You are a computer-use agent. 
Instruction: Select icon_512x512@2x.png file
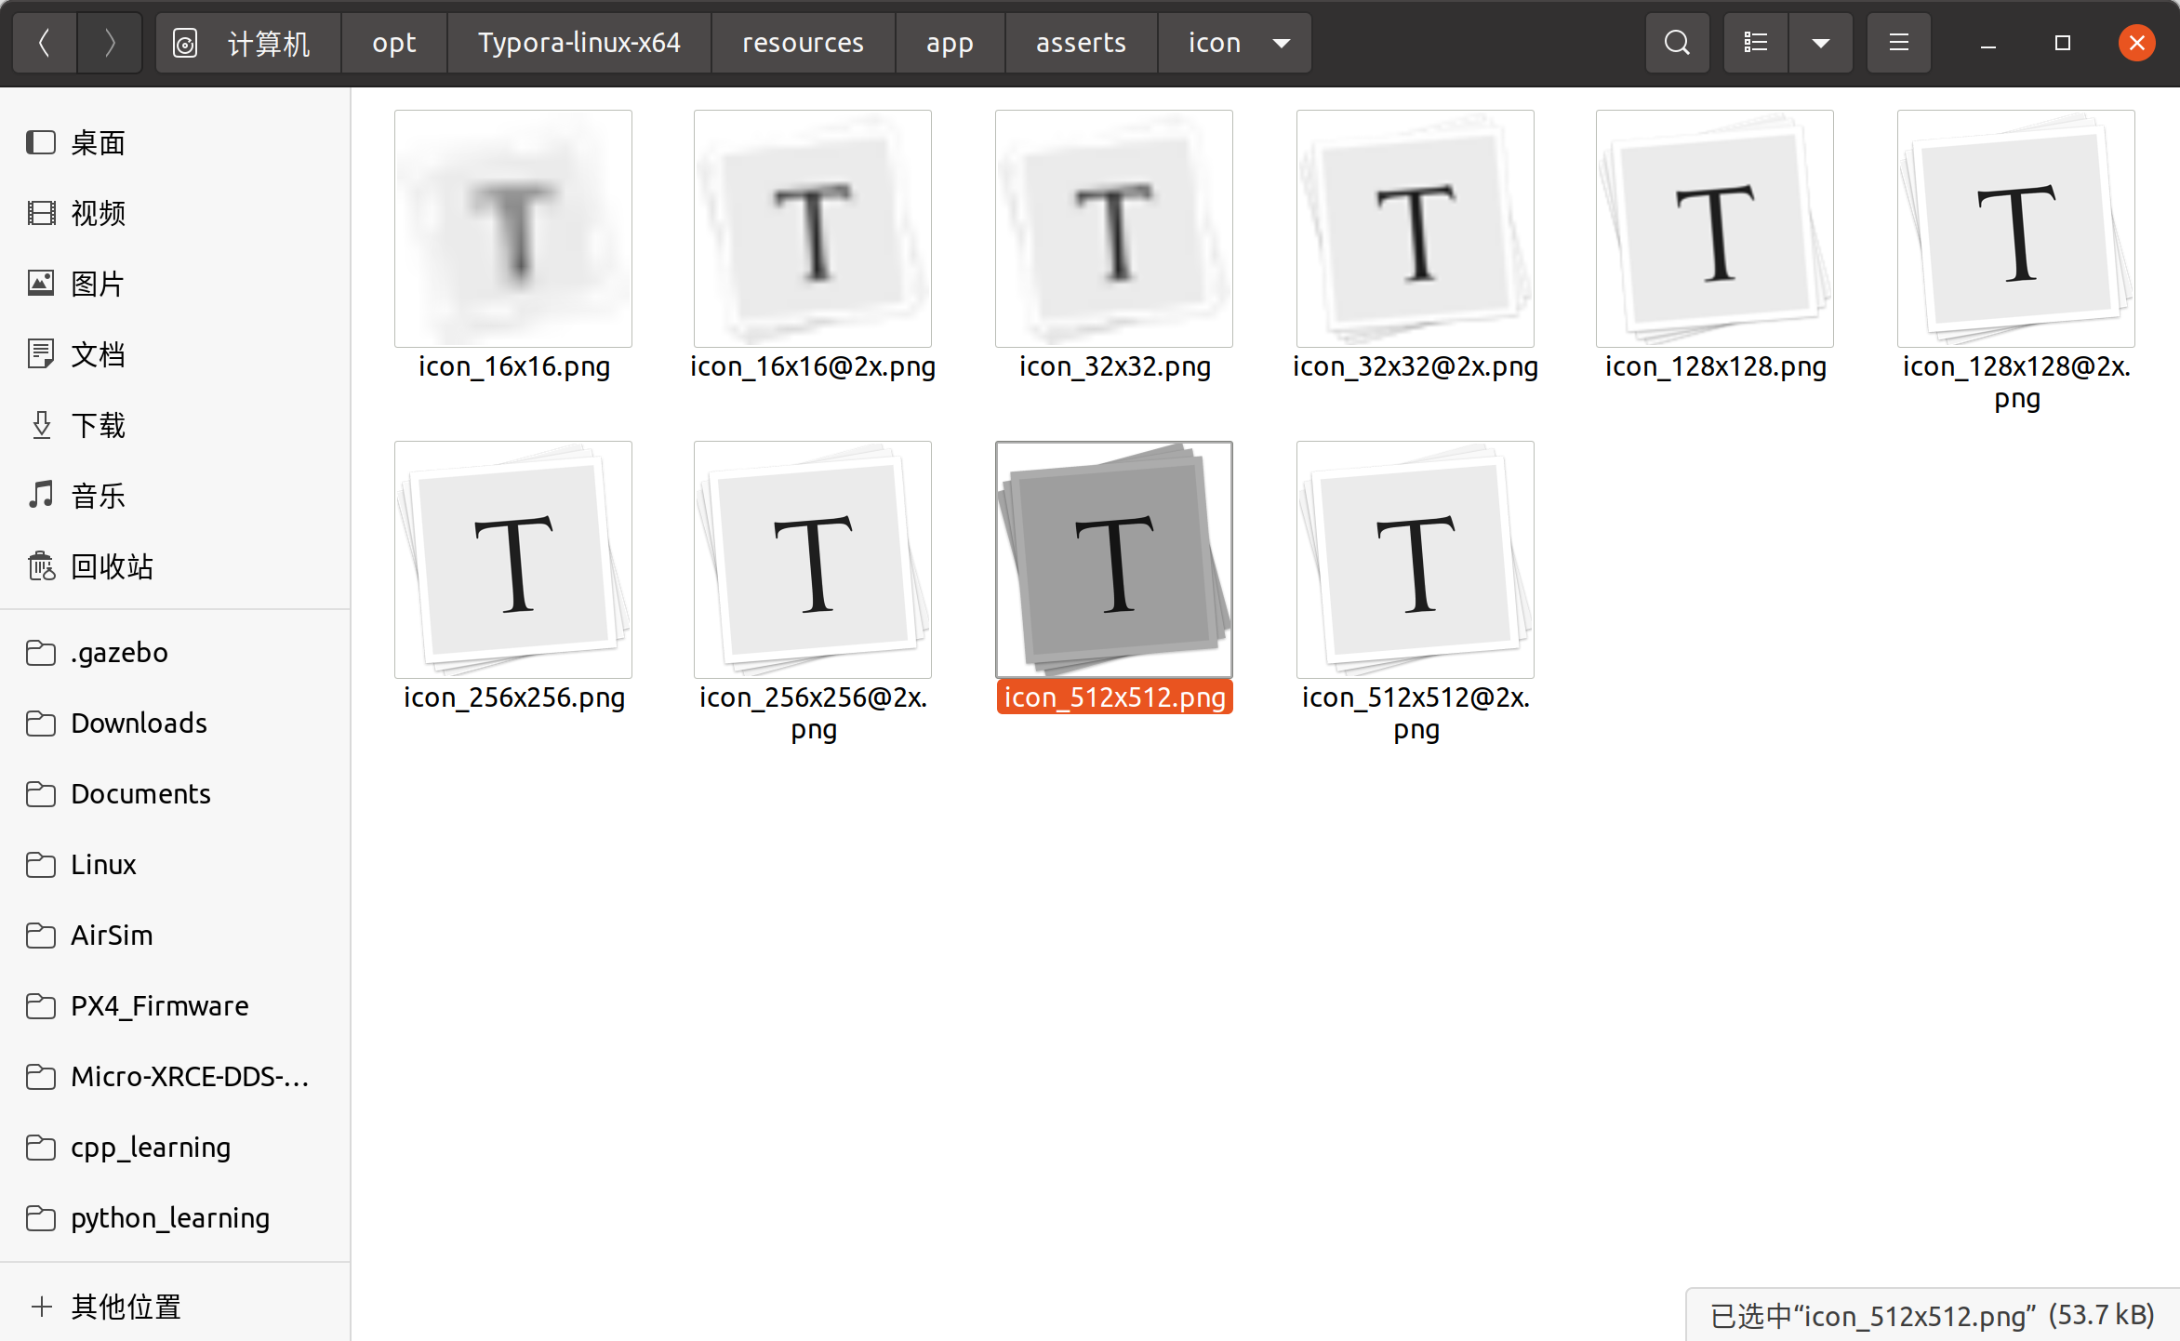1415,561
